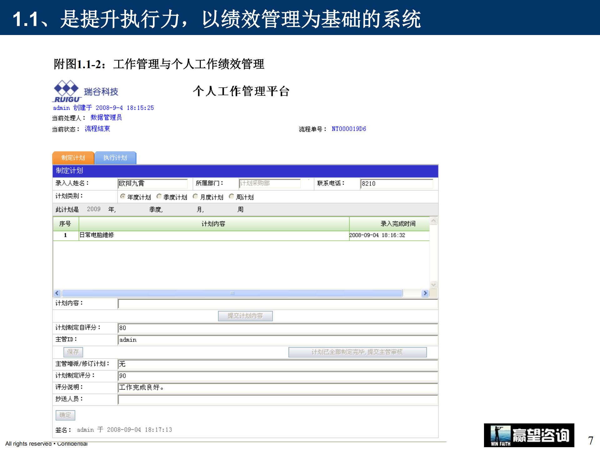Submit plan via 计划已全部制定完毕 button
600x450 pixels.
click(x=358, y=352)
